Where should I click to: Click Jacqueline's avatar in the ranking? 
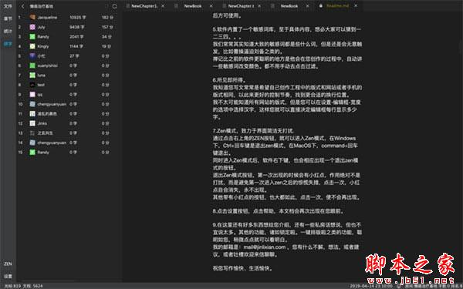(x=32, y=18)
